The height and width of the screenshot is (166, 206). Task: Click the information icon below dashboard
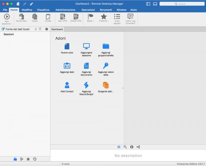(x=132, y=147)
